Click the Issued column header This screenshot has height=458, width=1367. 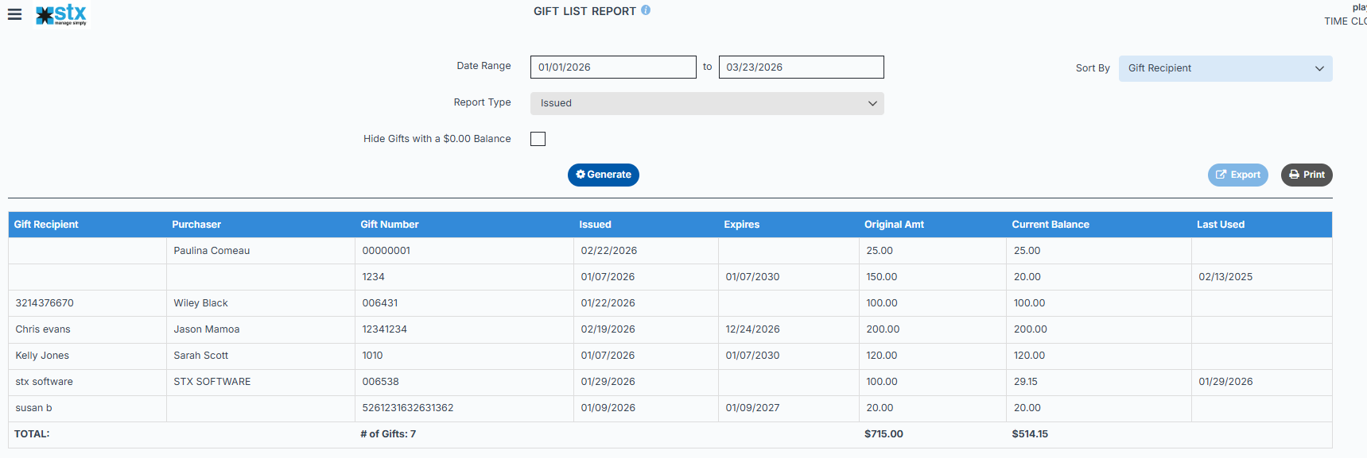595,225
